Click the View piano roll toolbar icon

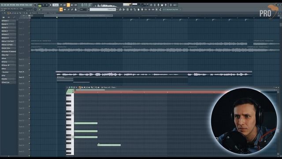pos(124,9)
